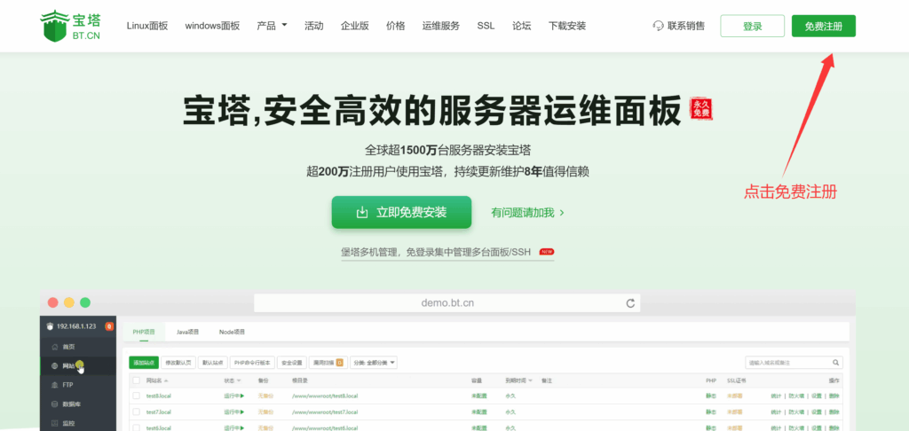Click site name test7.local
This screenshot has height=431, width=909.
[x=158, y=411]
